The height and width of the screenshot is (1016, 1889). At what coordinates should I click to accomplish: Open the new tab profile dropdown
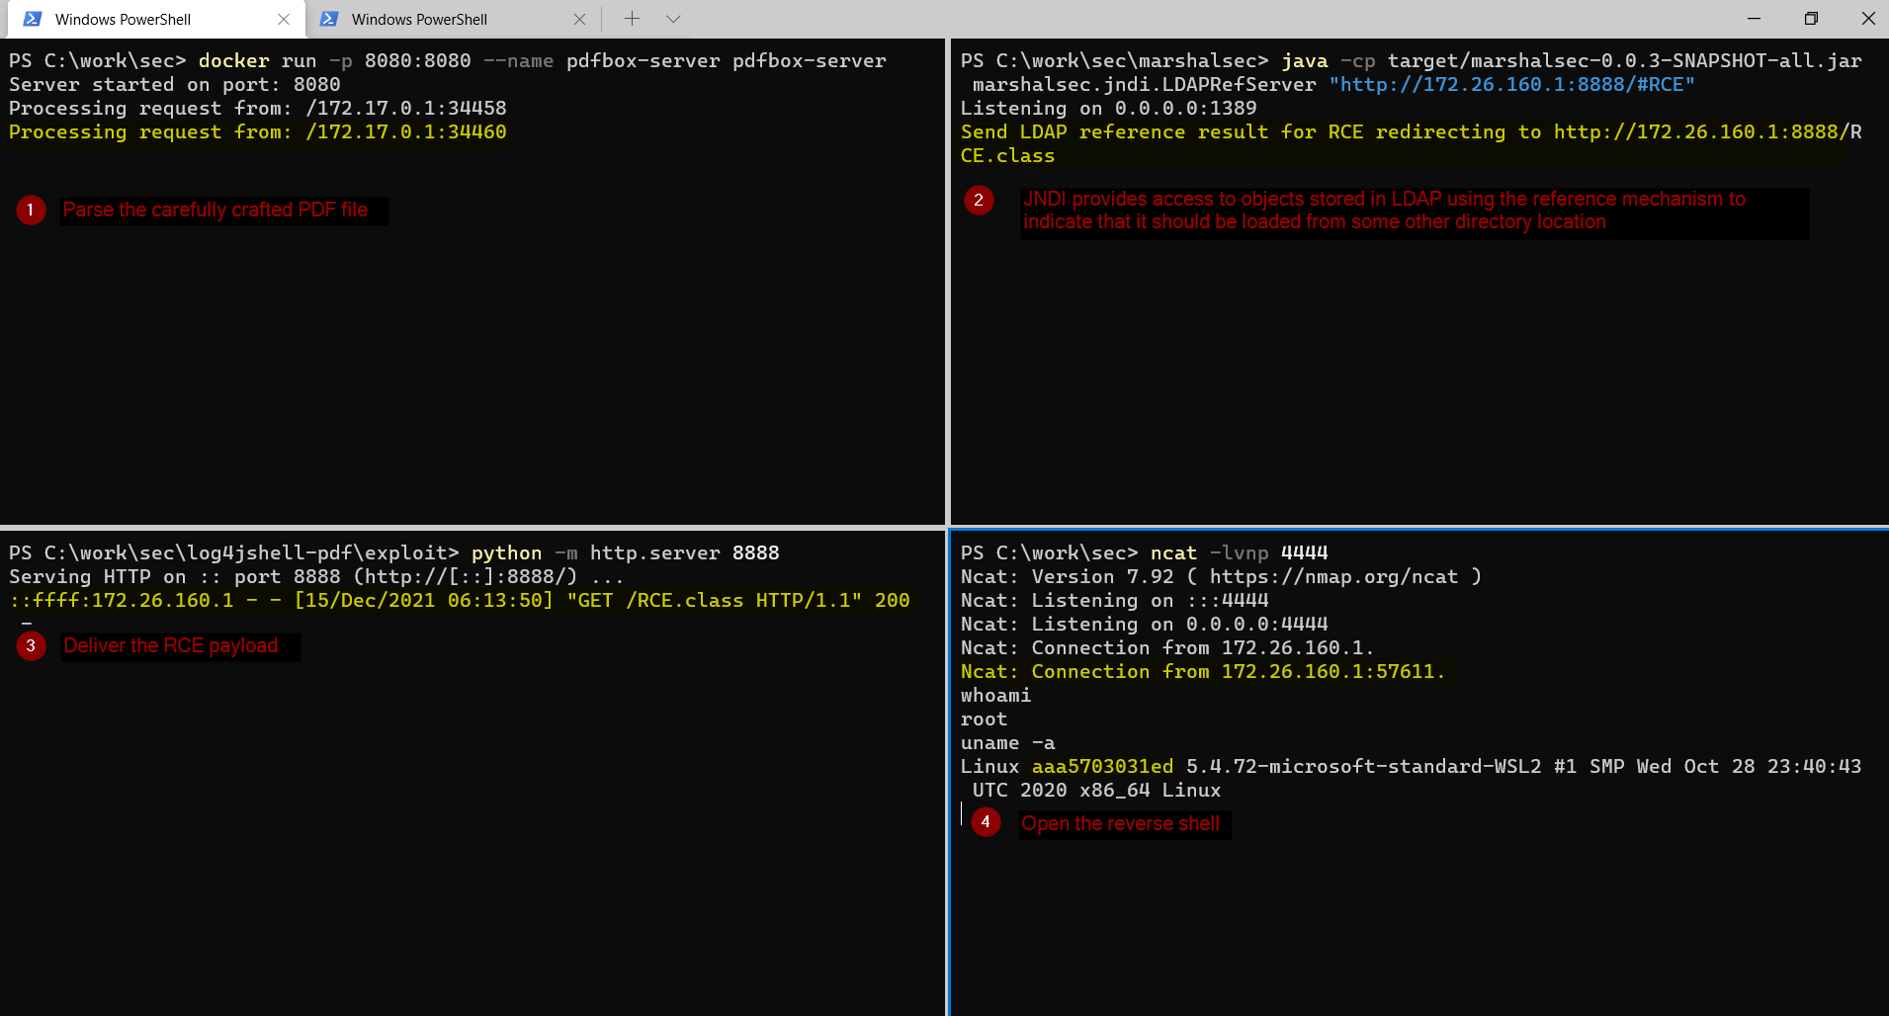(673, 19)
